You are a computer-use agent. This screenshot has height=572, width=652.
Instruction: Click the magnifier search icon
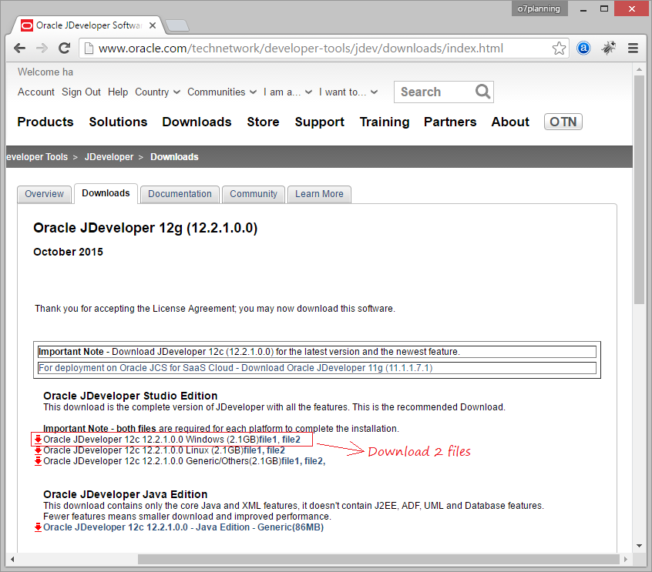[482, 92]
